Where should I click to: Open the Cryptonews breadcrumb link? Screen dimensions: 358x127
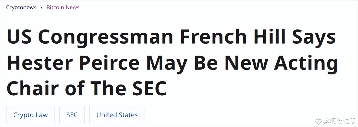pyautogui.click(x=21, y=7)
